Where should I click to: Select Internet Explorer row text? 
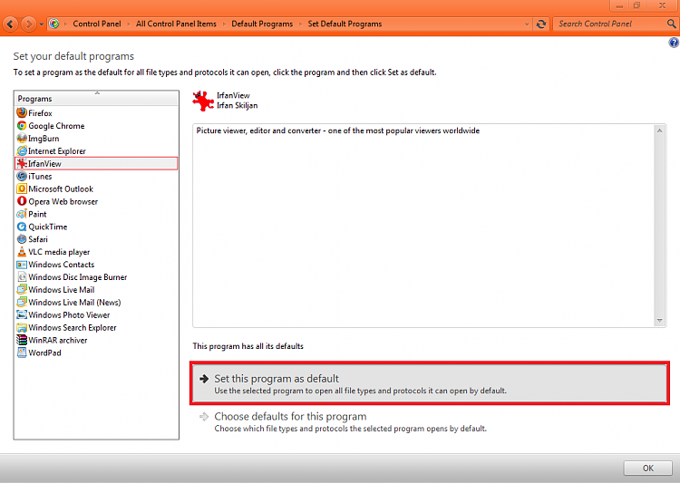pyautogui.click(x=57, y=151)
